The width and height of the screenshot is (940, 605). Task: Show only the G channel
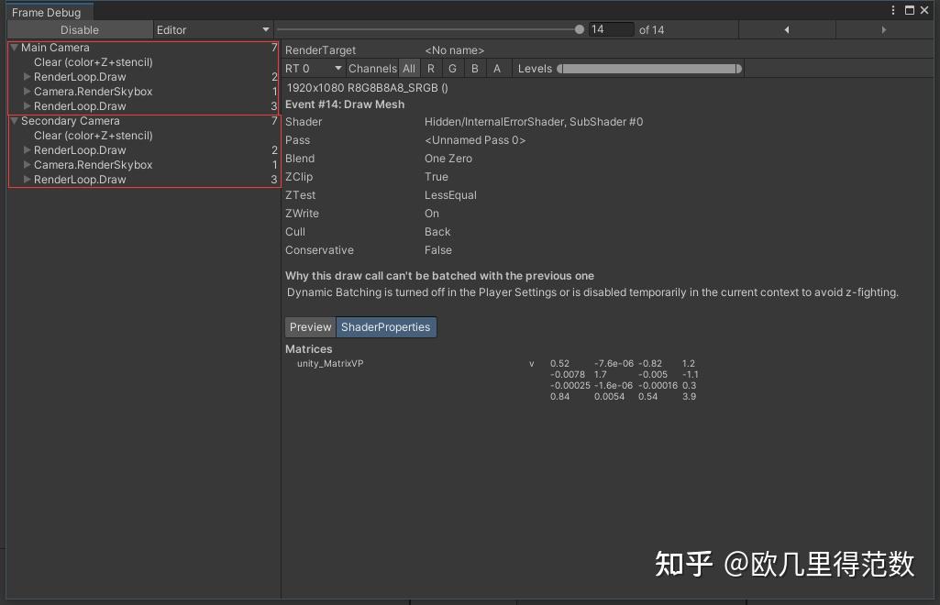(452, 68)
